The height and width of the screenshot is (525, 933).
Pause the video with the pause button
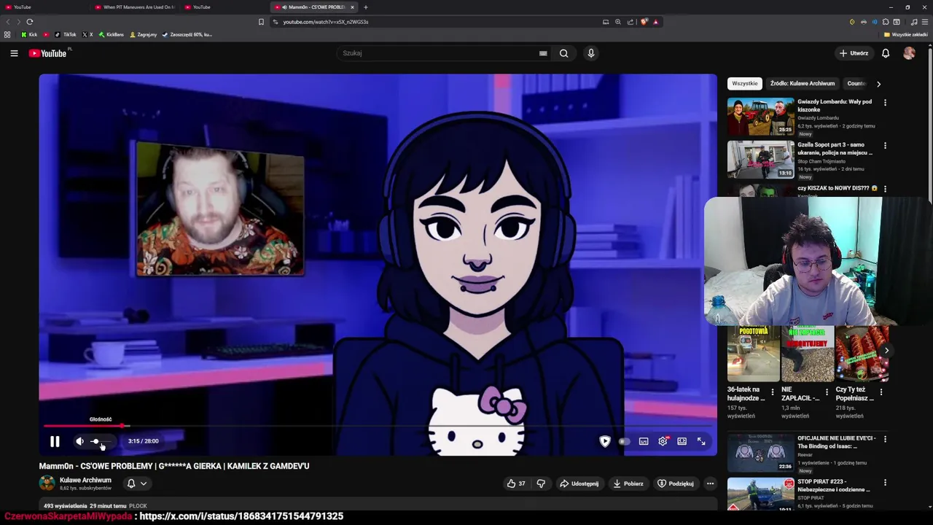[x=55, y=441]
